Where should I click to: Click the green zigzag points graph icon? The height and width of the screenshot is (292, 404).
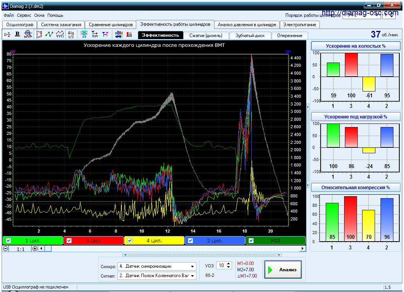(49, 34)
